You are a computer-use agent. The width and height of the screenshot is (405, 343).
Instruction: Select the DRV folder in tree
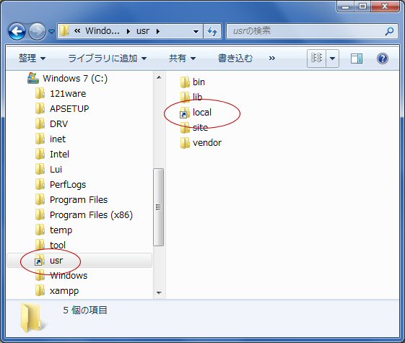tap(58, 124)
